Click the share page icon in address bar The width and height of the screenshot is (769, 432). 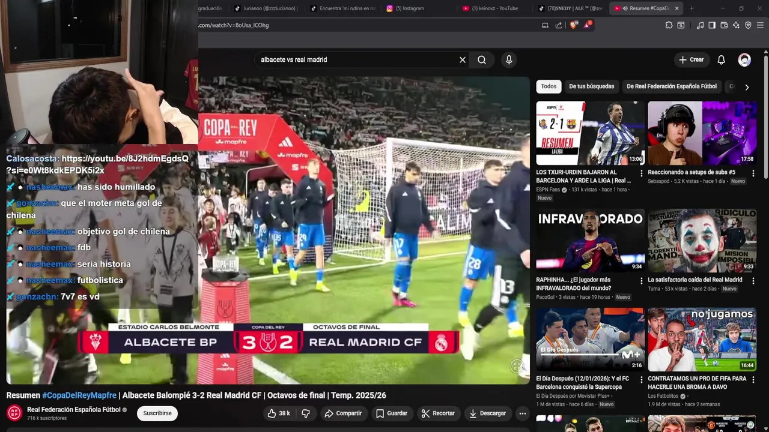pos(559,25)
